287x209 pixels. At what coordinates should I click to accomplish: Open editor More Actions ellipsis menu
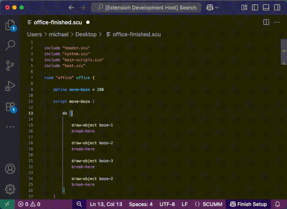[277, 22]
